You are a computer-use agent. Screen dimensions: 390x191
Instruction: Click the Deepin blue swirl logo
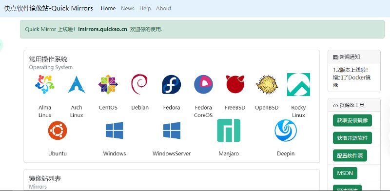[x=286, y=130]
